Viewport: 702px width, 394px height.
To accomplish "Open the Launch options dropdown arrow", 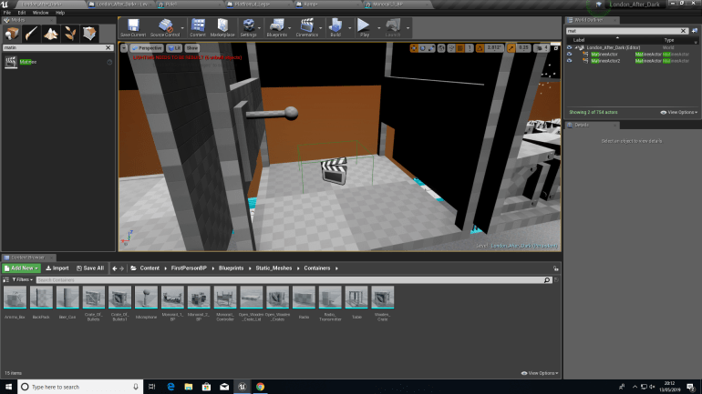I will [x=408, y=27].
